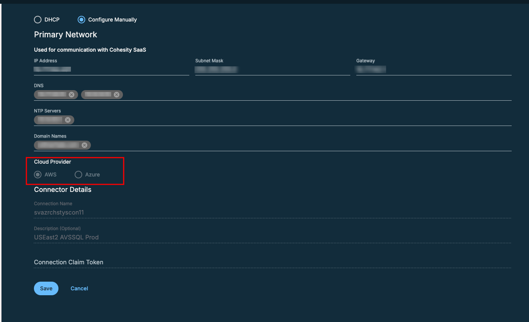
Task: Focus the Subnet Mask field
Action: [272, 69]
